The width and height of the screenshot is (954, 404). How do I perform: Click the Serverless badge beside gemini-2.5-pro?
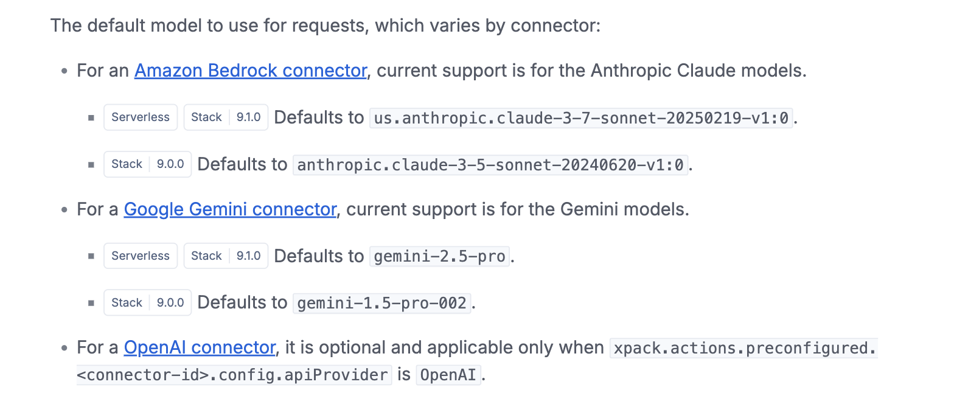point(141,256)
